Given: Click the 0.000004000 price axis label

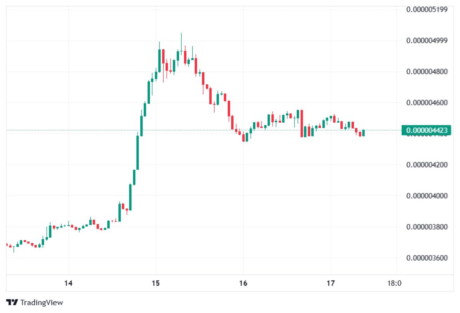Looking at the screenshot, I should [x=427, y=196].
